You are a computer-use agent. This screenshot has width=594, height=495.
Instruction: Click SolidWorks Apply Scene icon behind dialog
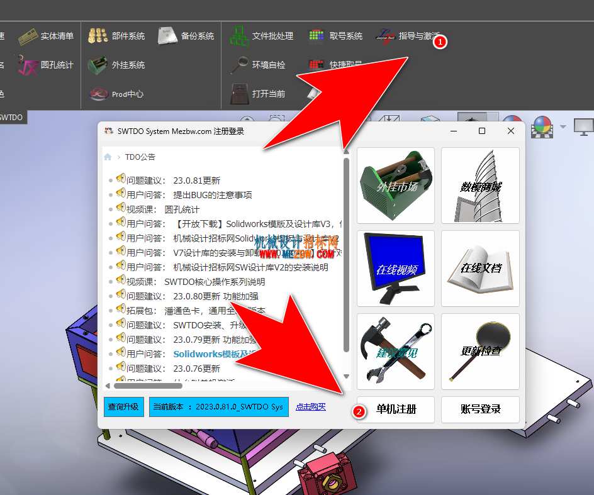(x=542, y=127)
